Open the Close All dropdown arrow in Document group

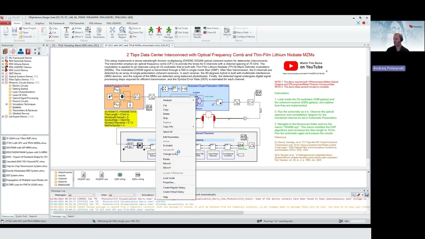35,37
